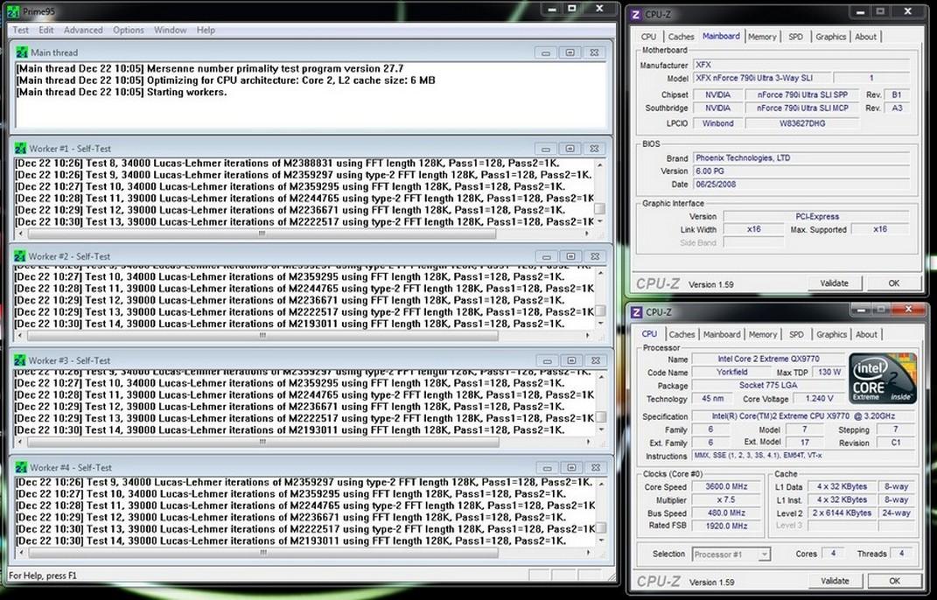
Task: Click the Worker #4 vertical scrollbar up arrow
Action: [601, 482]
